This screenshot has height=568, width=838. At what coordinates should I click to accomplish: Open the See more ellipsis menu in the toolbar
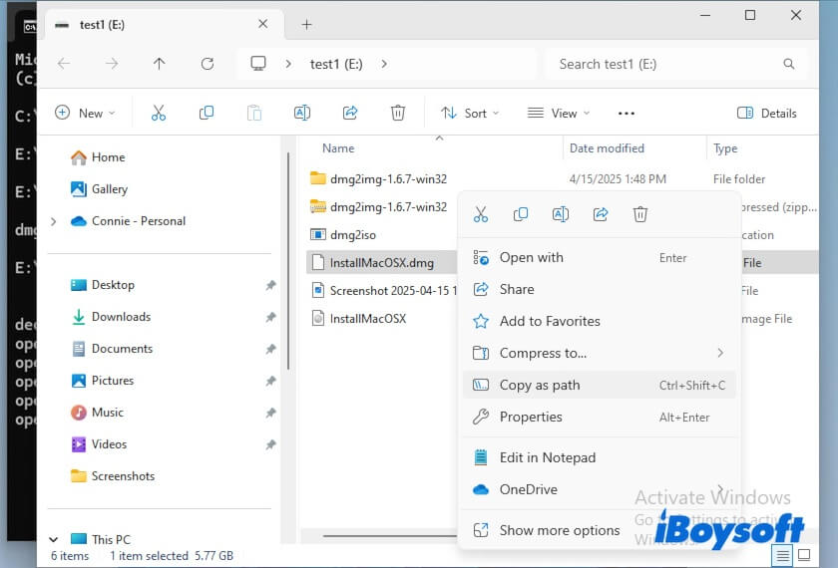(627, 113)
